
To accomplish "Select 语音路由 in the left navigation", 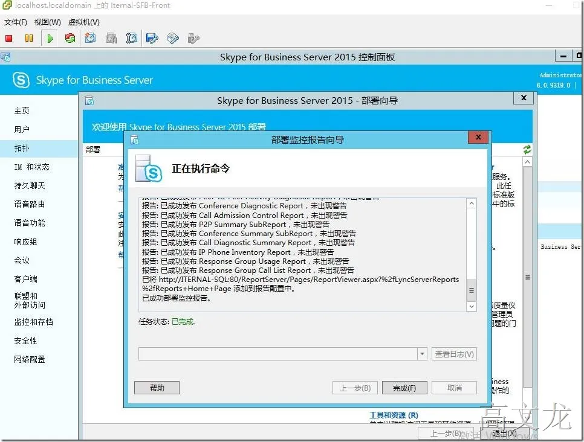I will click(x=30, y=204).
